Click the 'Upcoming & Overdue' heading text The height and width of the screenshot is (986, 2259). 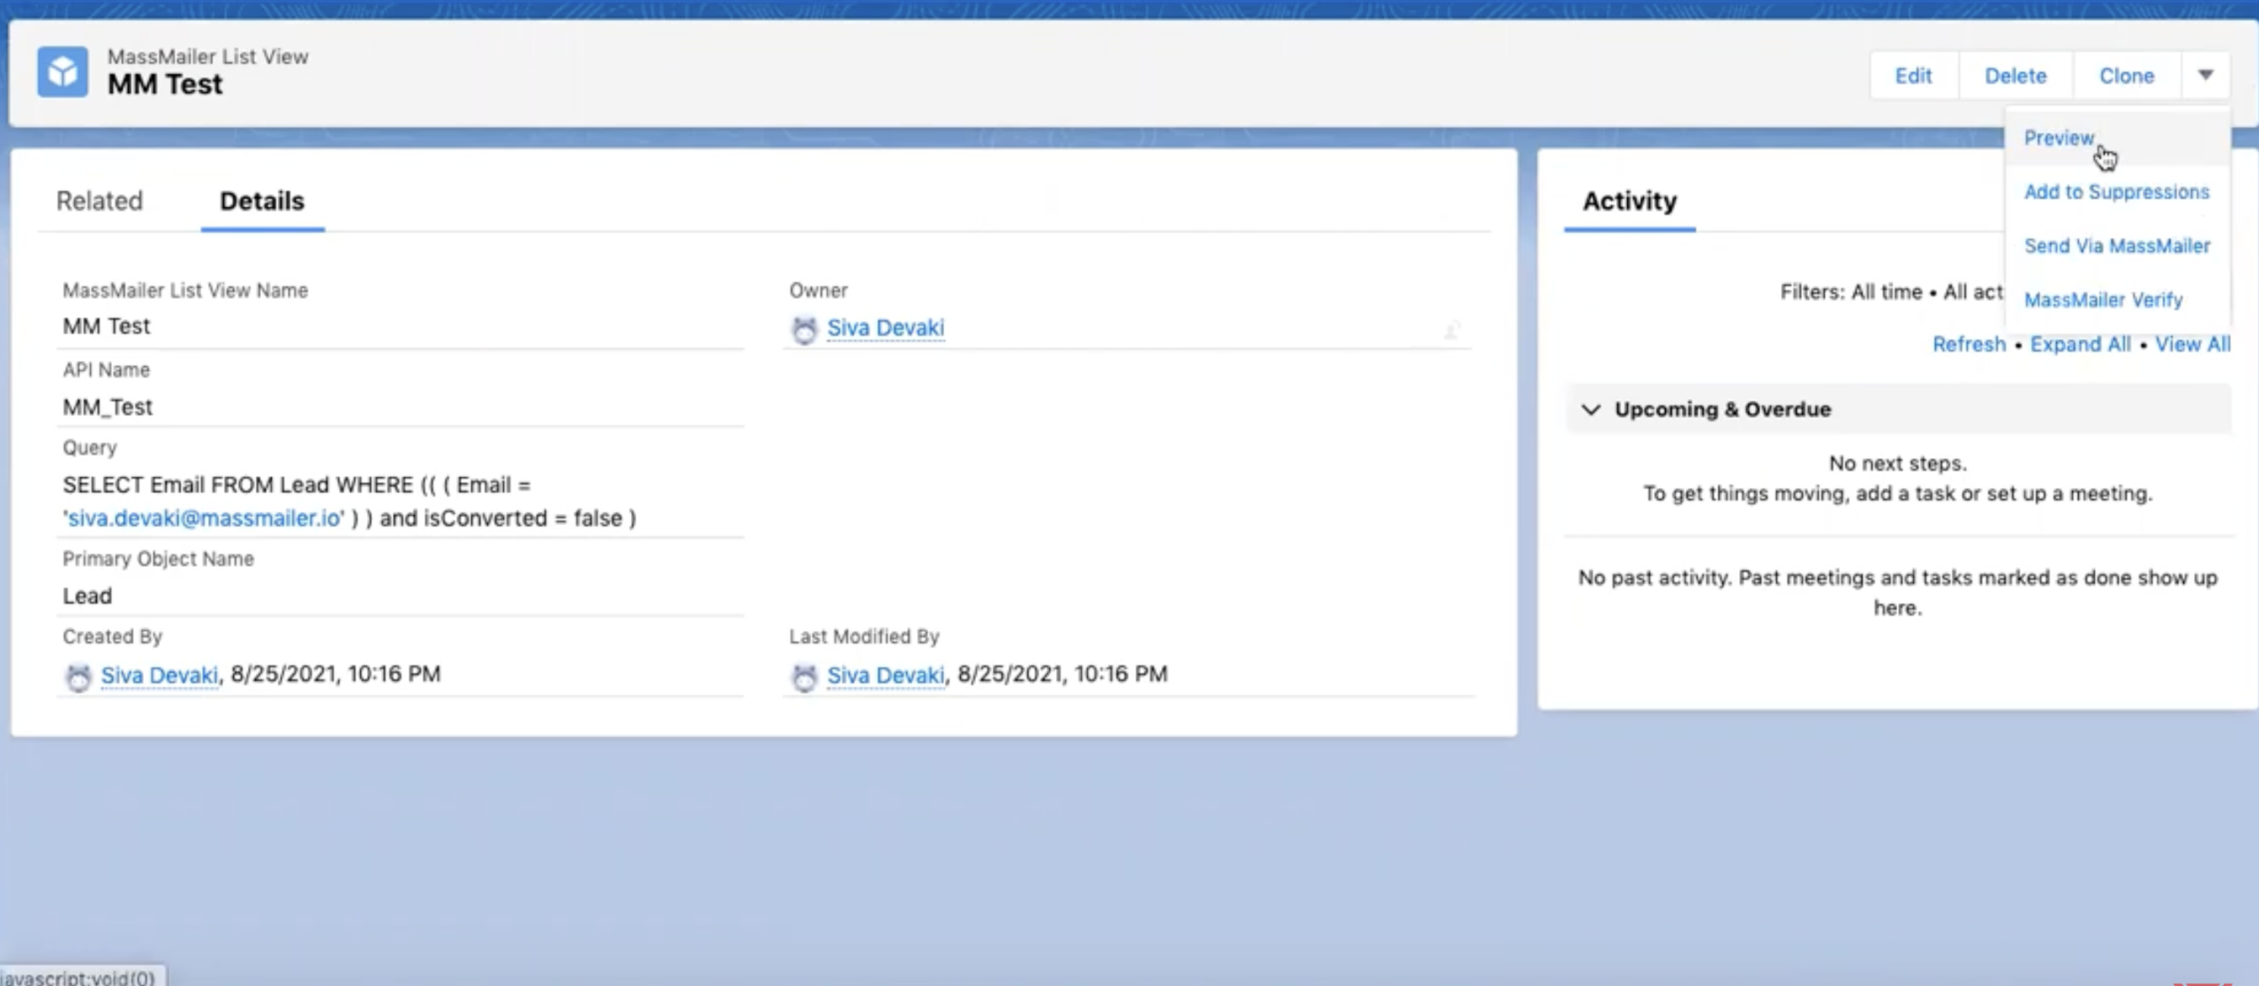pos(1722,409)
